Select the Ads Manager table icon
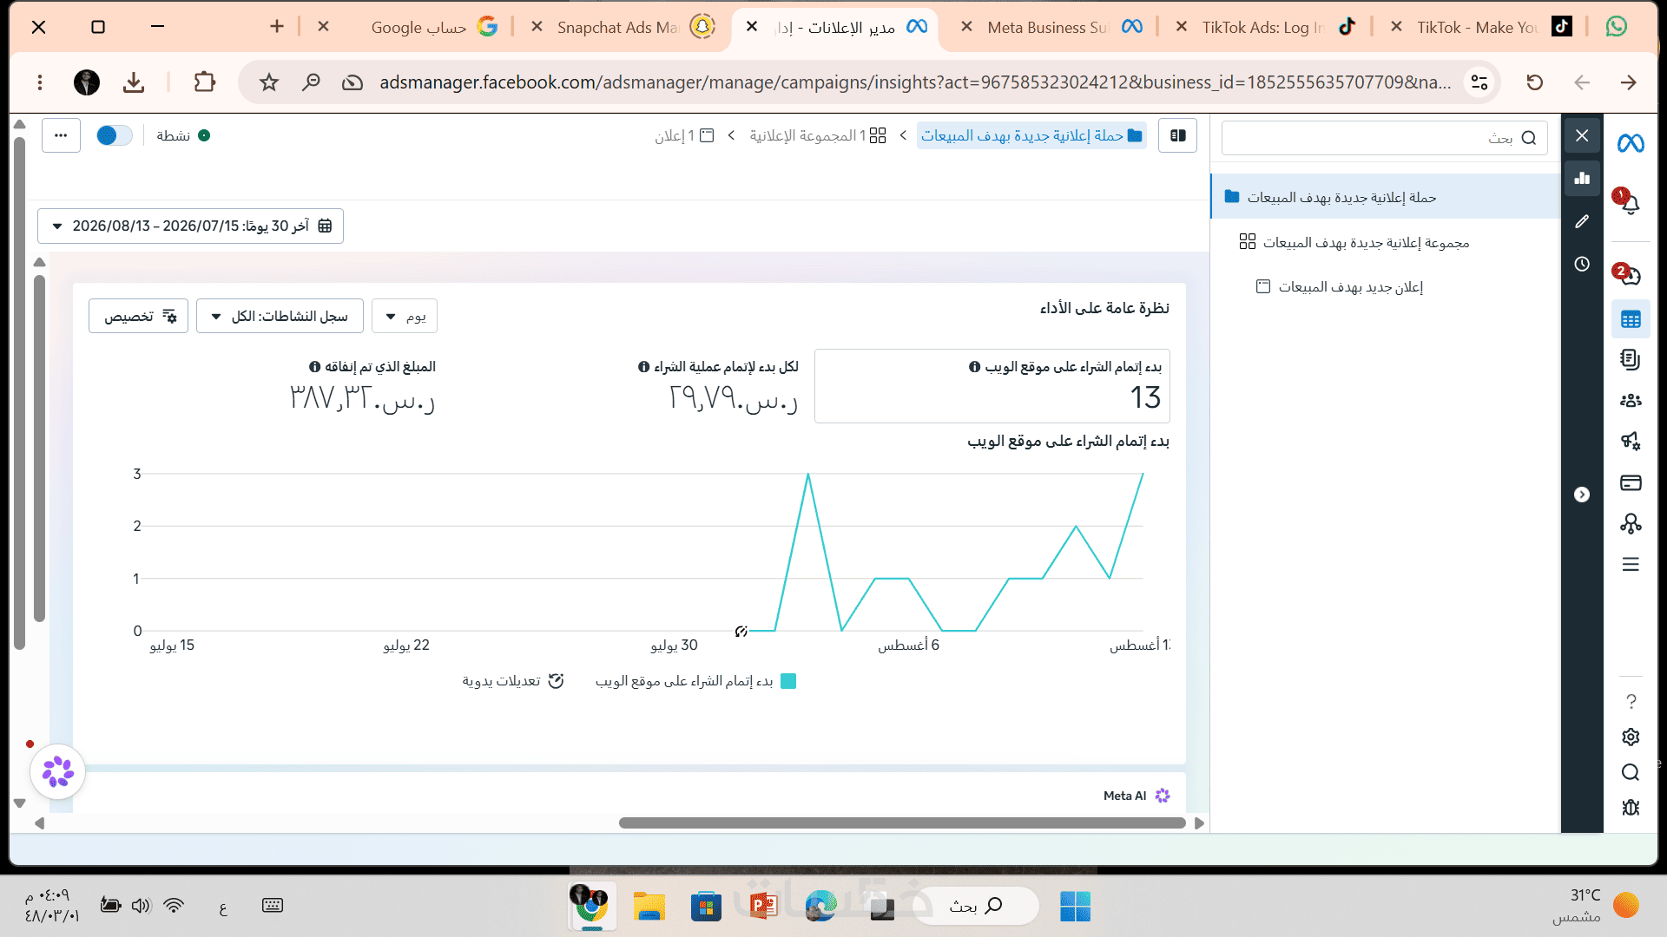The width and height of the screenshot is (1667, 937). pos(1631,319)
